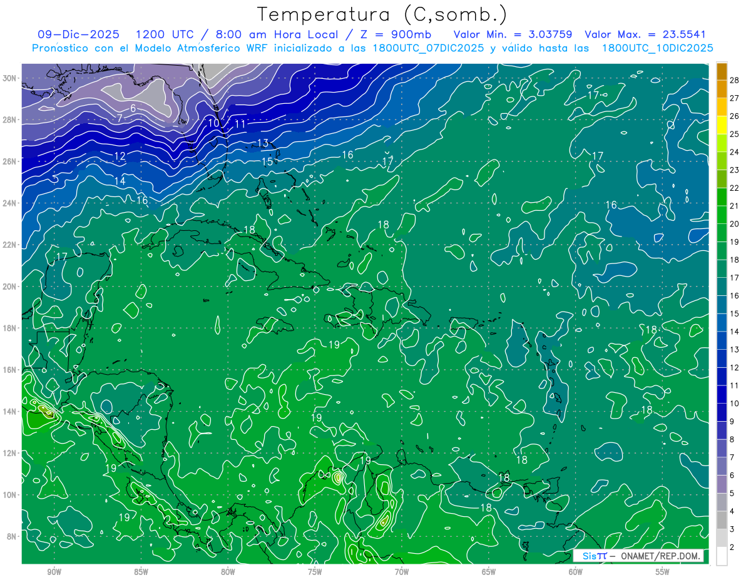Click the '14N' latitude axis label
Image resolution: width=751 pixels, height=580 pixels.
(10, 412)
